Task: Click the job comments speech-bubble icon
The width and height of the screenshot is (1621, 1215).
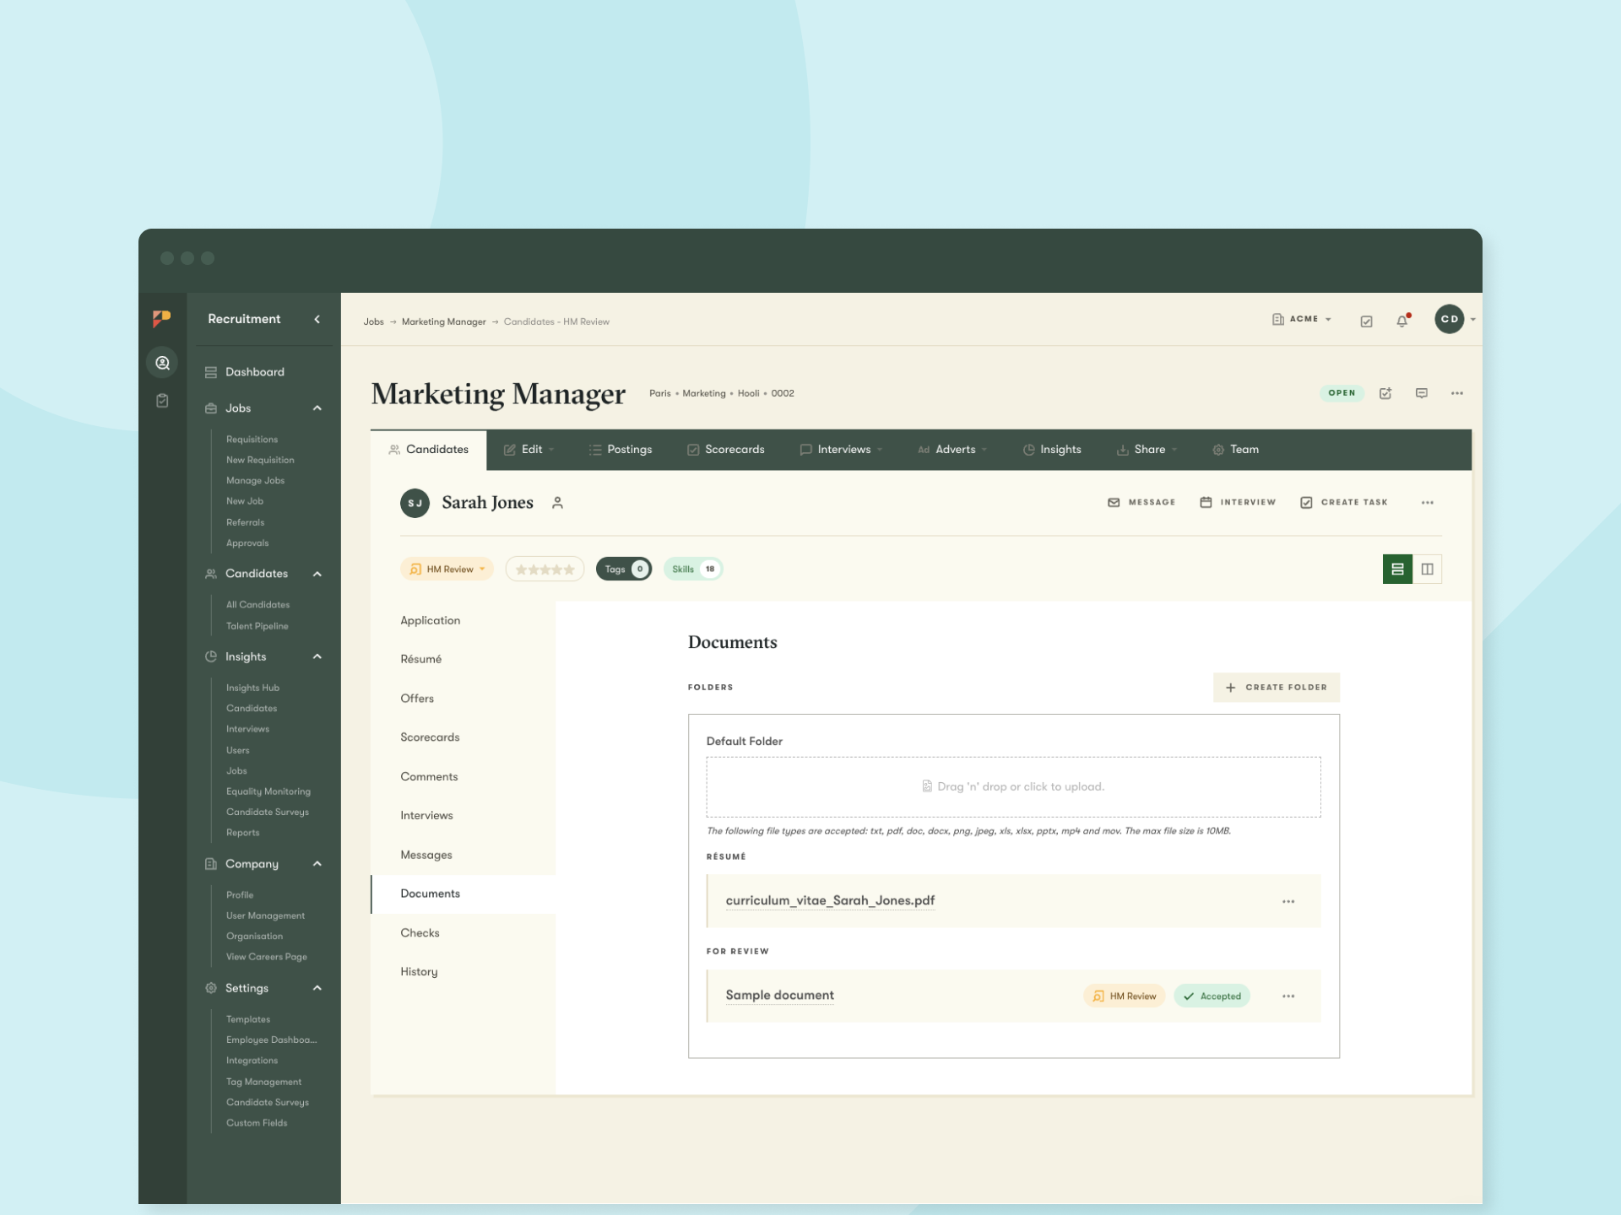Action: (1421, 393)
